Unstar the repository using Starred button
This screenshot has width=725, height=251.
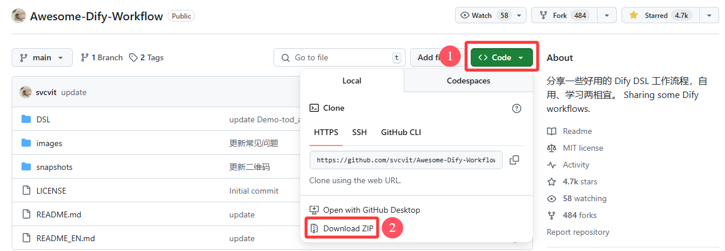click(x=660, y=16)
